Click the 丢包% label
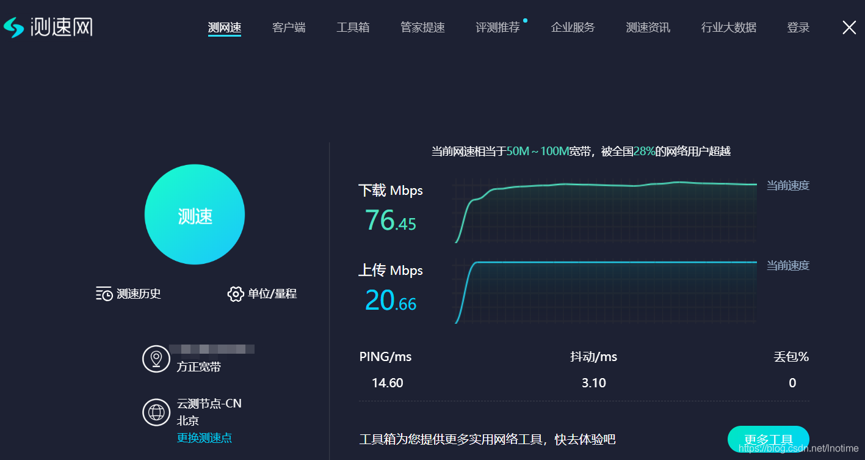The image size is (865, 460). (791, 357)
